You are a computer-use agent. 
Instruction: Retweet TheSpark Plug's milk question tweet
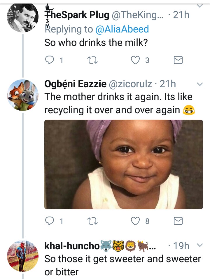[x=92, y=60]
